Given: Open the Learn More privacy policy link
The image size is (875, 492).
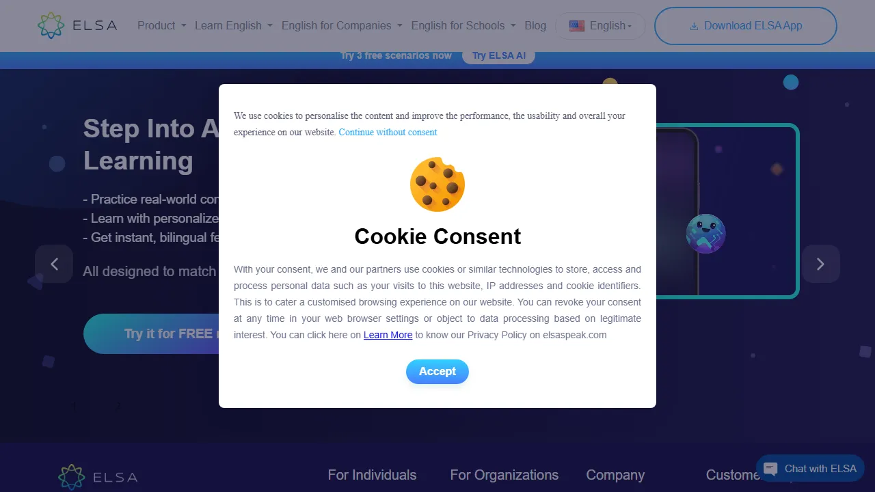Looking at the screenshot, I should (388, 335).
